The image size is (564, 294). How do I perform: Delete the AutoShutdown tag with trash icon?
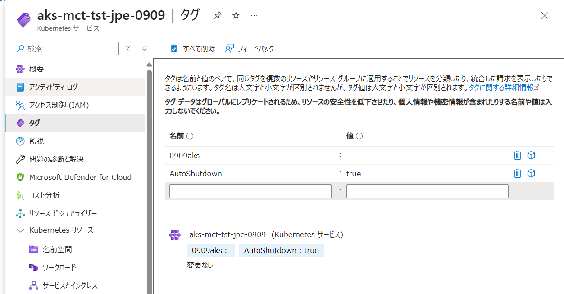click(x=518, y=173)
